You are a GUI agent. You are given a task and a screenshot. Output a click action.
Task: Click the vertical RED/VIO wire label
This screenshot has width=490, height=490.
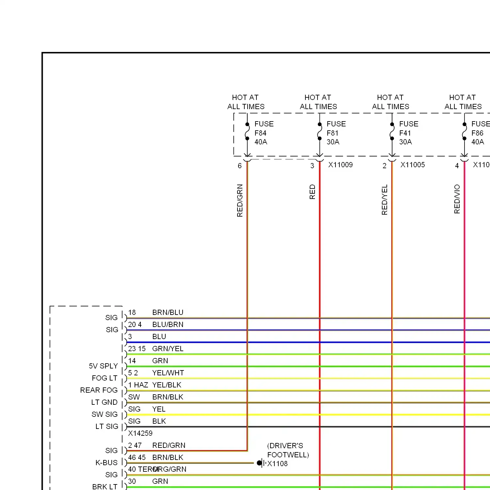tap(457, 199)
